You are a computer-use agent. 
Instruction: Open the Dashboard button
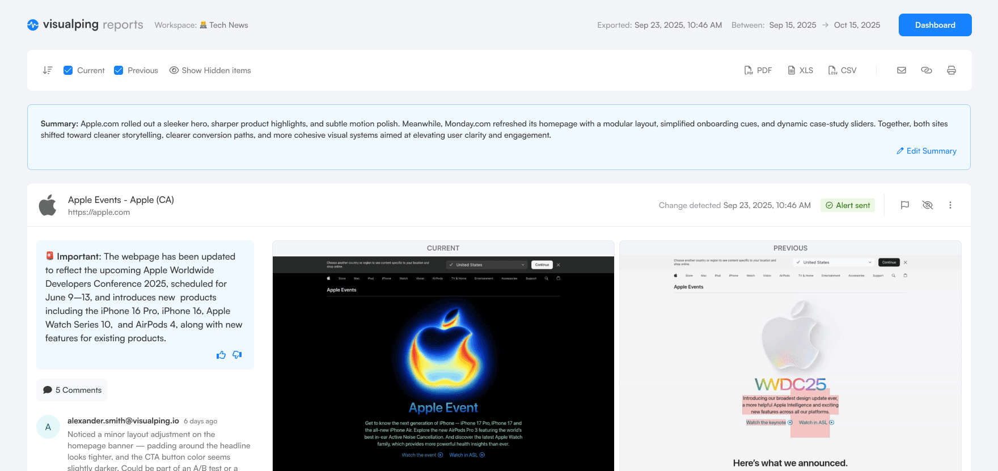pyautogui.click(x=935, y=25)
